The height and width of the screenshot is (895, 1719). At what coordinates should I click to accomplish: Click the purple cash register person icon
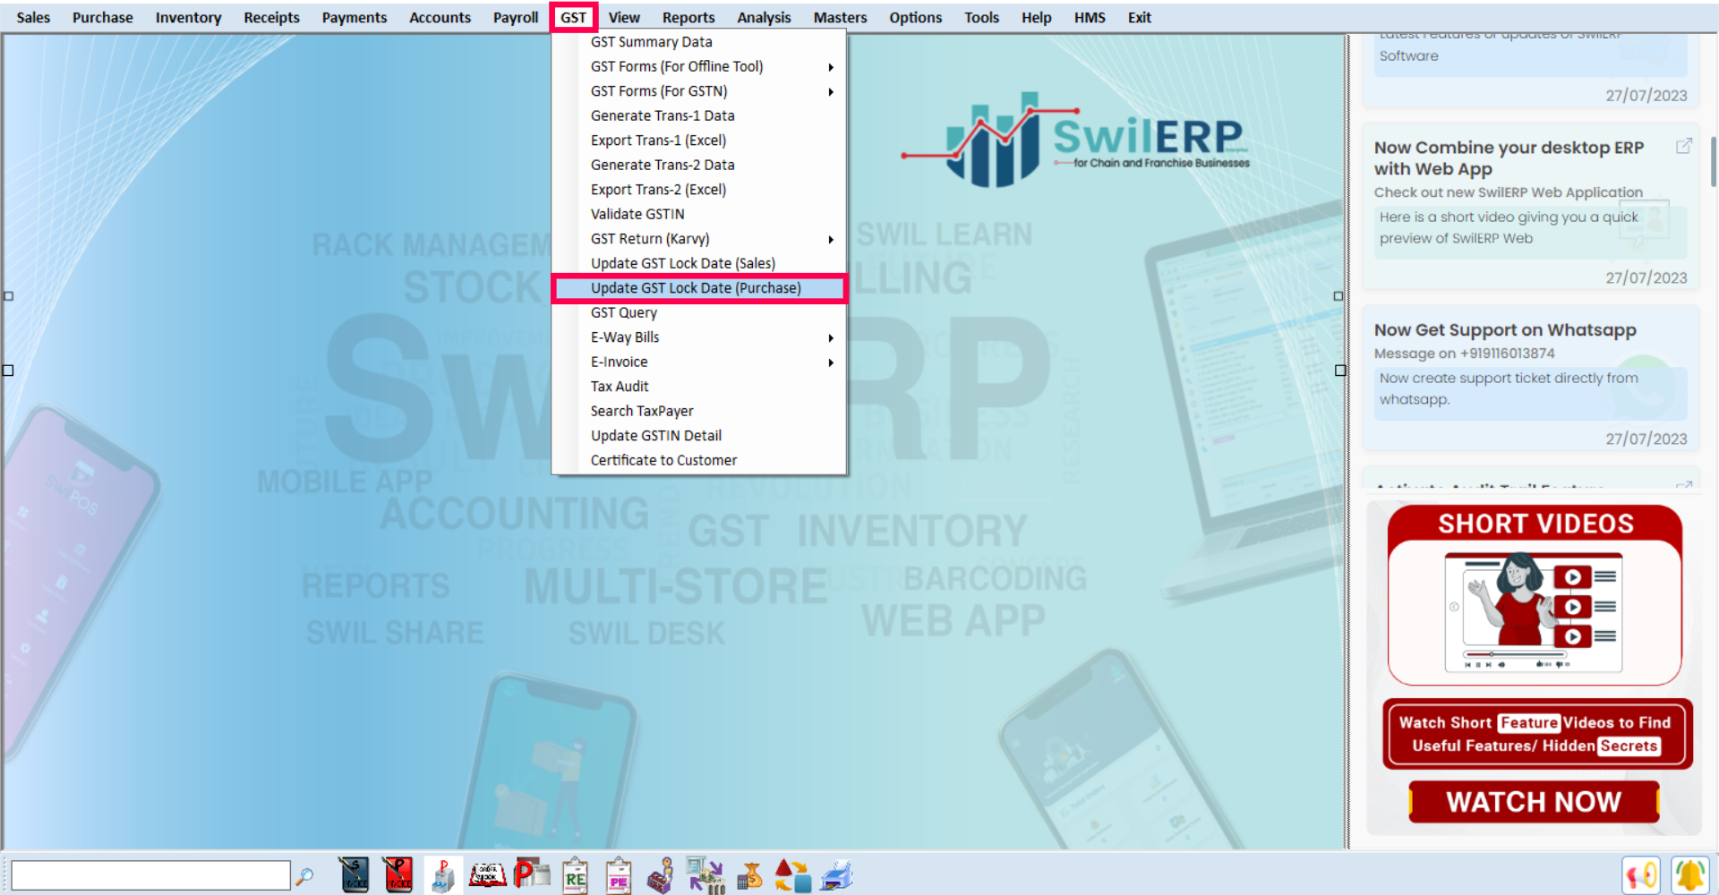661,875
